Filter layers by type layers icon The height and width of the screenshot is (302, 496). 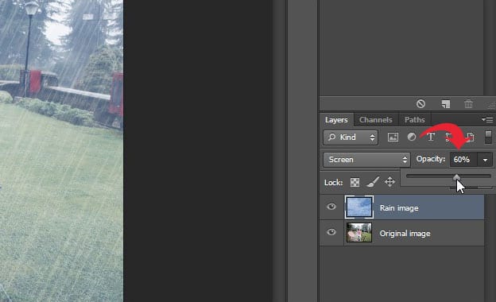[x=431, y=137]
